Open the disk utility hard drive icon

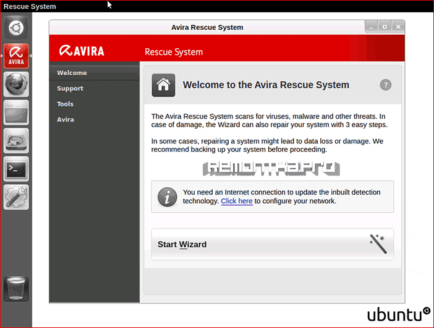tap(16, 140)
